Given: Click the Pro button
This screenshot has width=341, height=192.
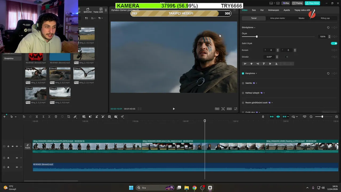Looking at the screenshot, I should click(286, 3).
